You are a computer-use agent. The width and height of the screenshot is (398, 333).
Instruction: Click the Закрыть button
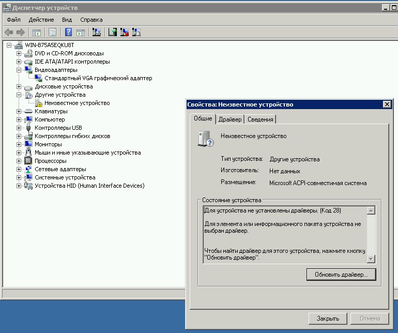point(328,319)
